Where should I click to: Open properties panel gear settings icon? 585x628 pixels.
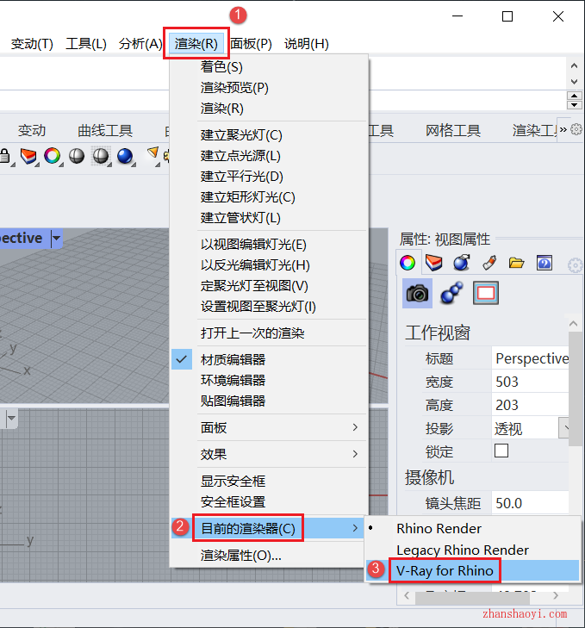pos(576,264)
